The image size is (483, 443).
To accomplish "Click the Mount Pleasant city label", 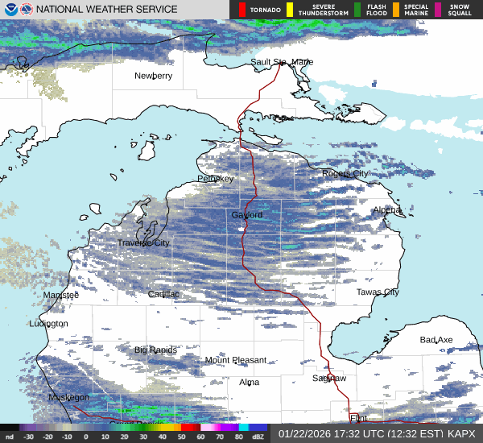I will (235, 360).
